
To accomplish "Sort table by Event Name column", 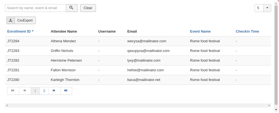I will tap(200, 31).
